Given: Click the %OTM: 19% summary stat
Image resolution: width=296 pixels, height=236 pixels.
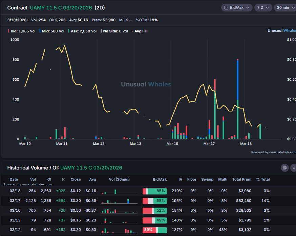Looking at the screenshot, I should tap(147, 20).
